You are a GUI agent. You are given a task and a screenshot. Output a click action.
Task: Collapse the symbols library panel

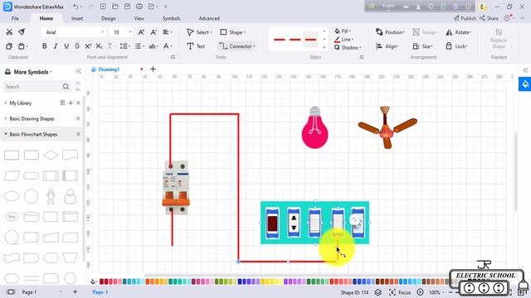[x=79, y=71]
